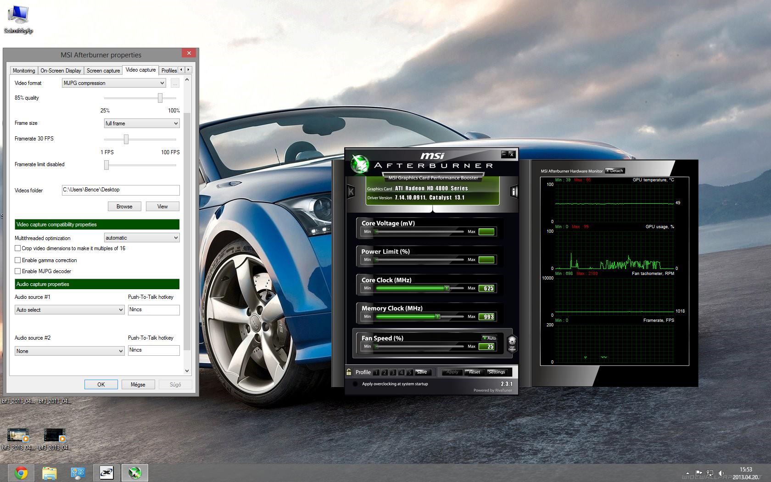This screenshot has height=482, width=771.
Task: Adjust the Core Clock slider
Action: (447, 288)
